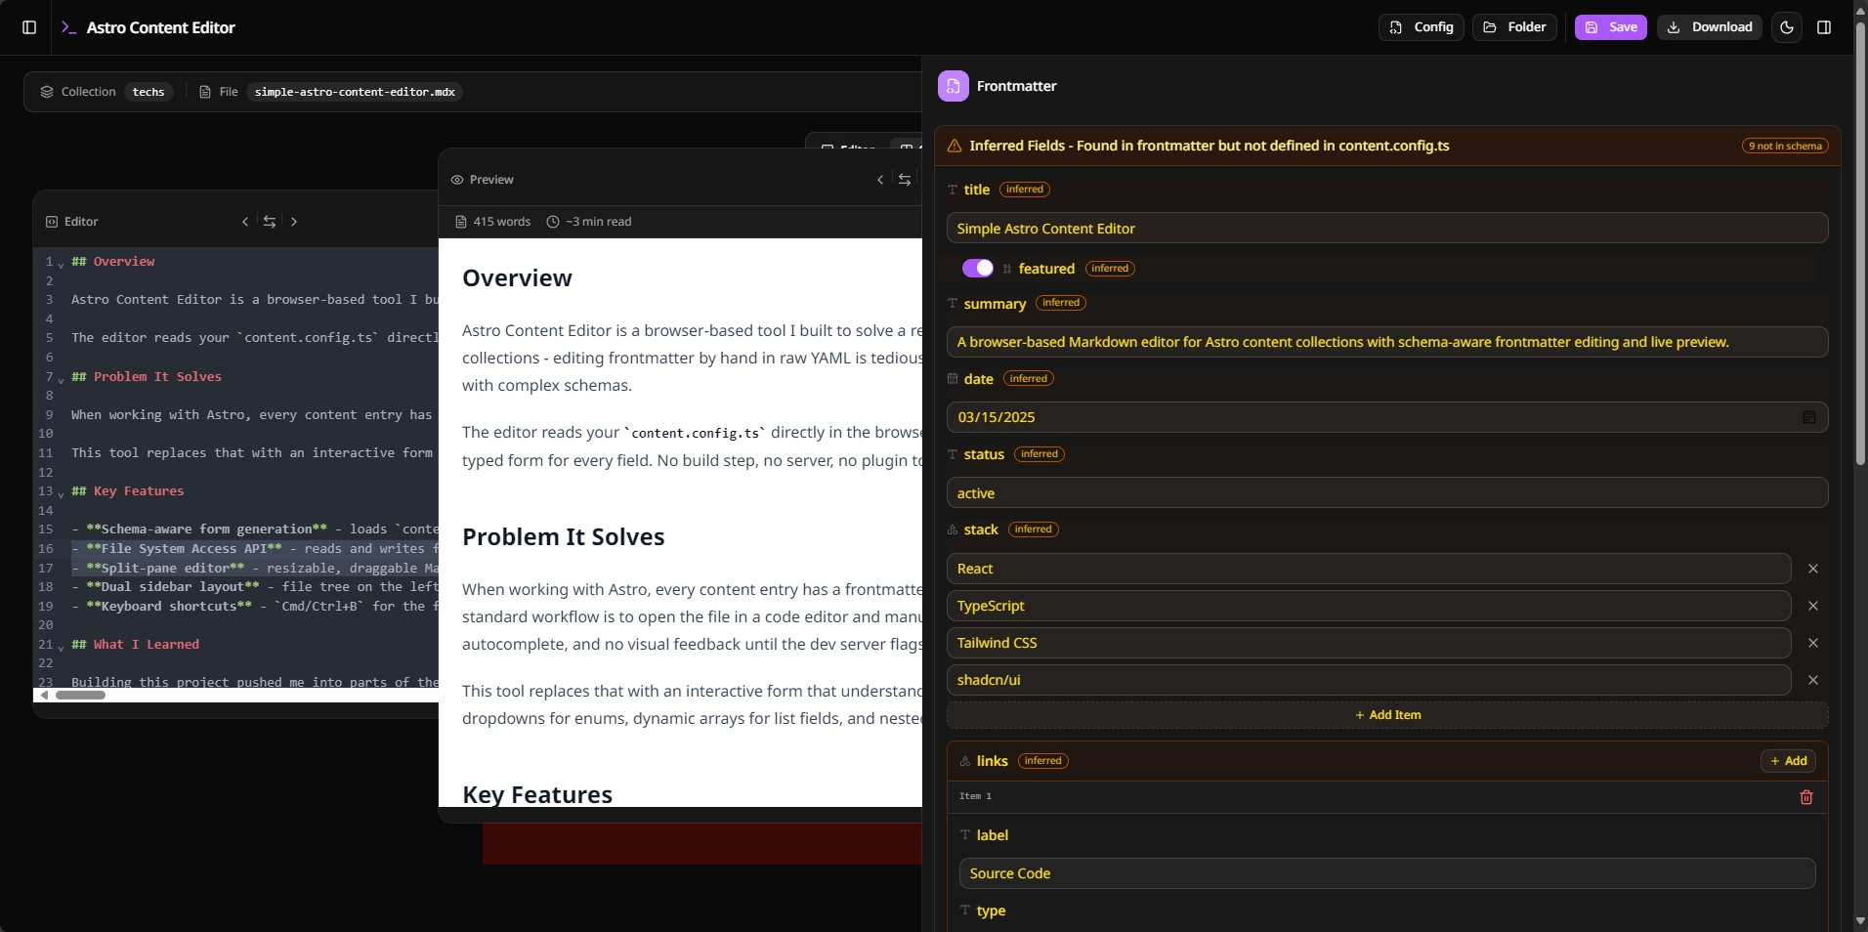Screen dimensions: 1868x932
Task: Click the swap-panes icon in Preview header
Action: coord(905,180)
